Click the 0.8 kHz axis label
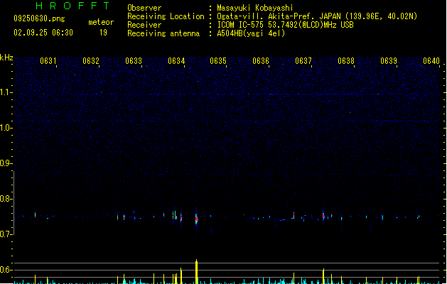This screenshot has height=284, width=447. coord(6,199)
